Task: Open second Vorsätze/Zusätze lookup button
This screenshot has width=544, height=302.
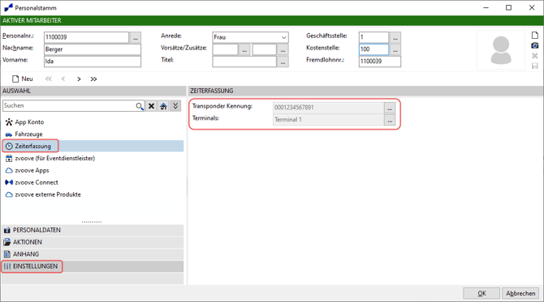Action: pyautogui.click(x=283, y=49)
